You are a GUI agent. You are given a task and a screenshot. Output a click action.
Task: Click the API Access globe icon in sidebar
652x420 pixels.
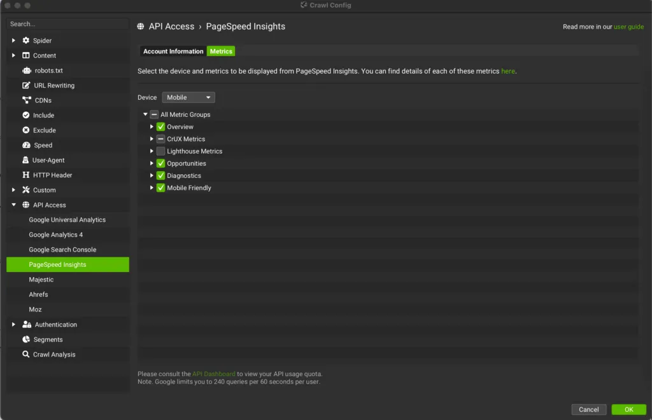coord(25,205)
